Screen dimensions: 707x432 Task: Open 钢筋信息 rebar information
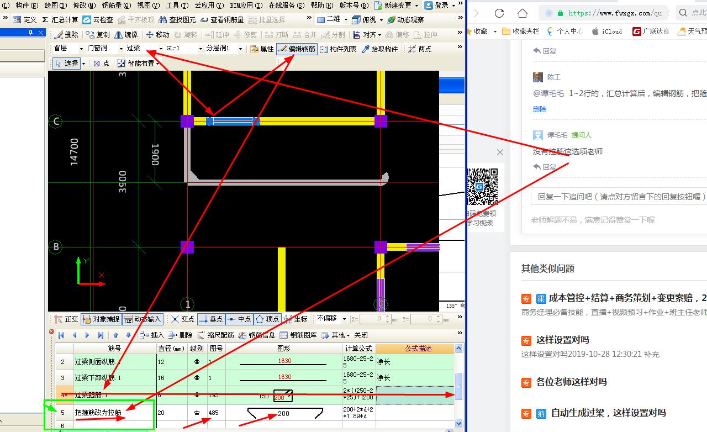click(257, 335)
